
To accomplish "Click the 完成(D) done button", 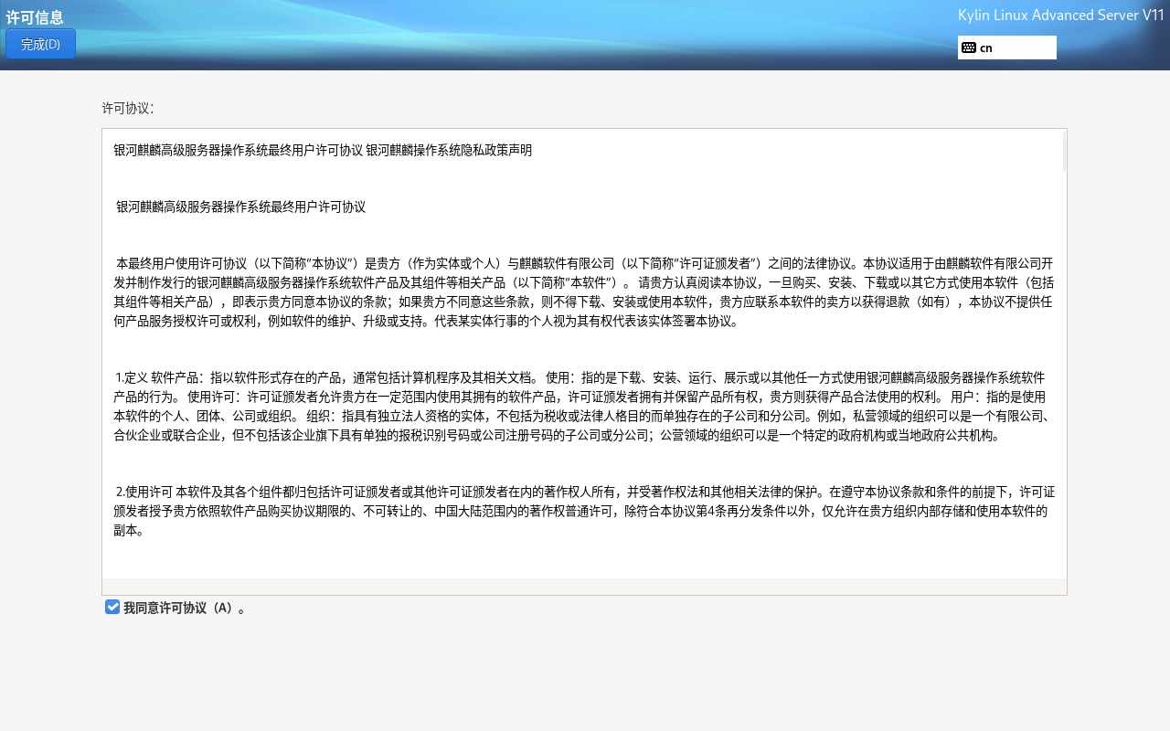I will point(40,44).
